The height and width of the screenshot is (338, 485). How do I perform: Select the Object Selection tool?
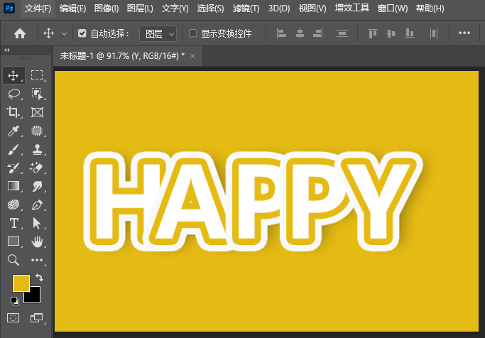click(37, 94)
